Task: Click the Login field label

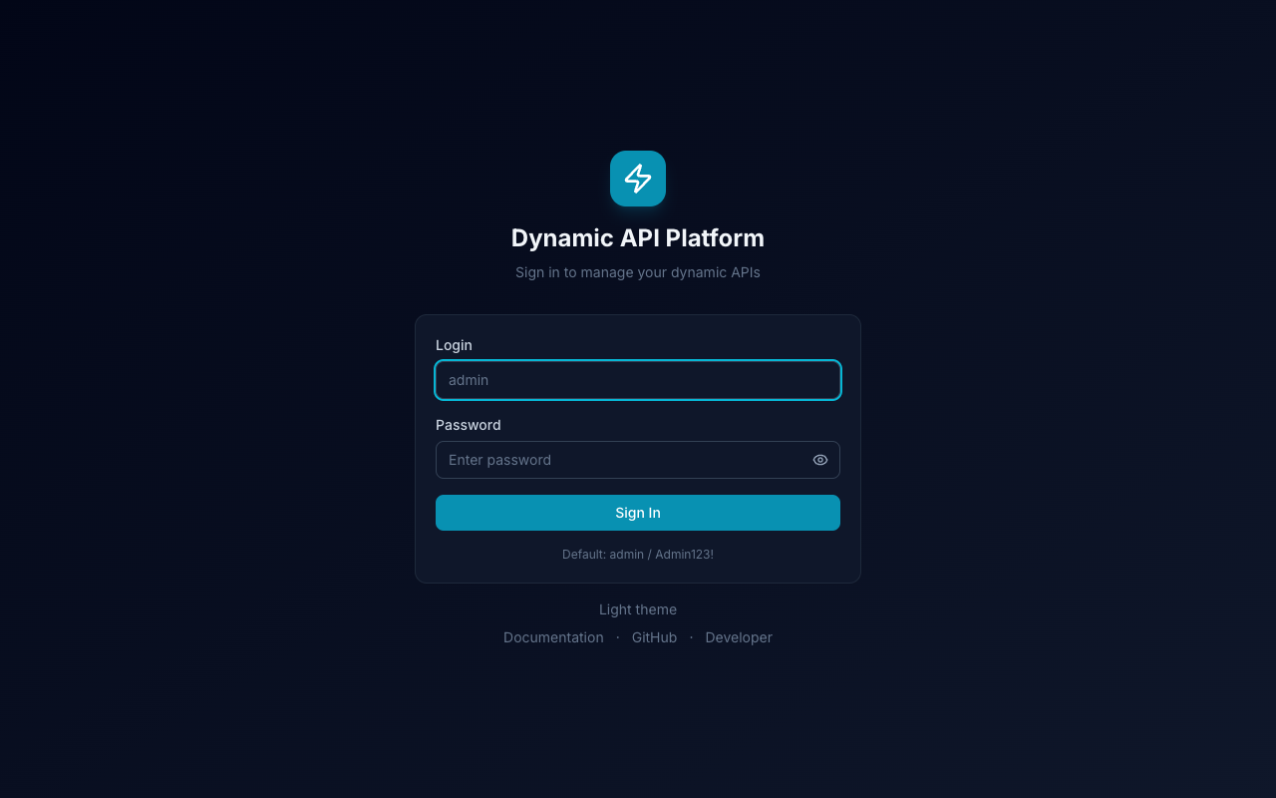Action: click(x=454, y=345)
